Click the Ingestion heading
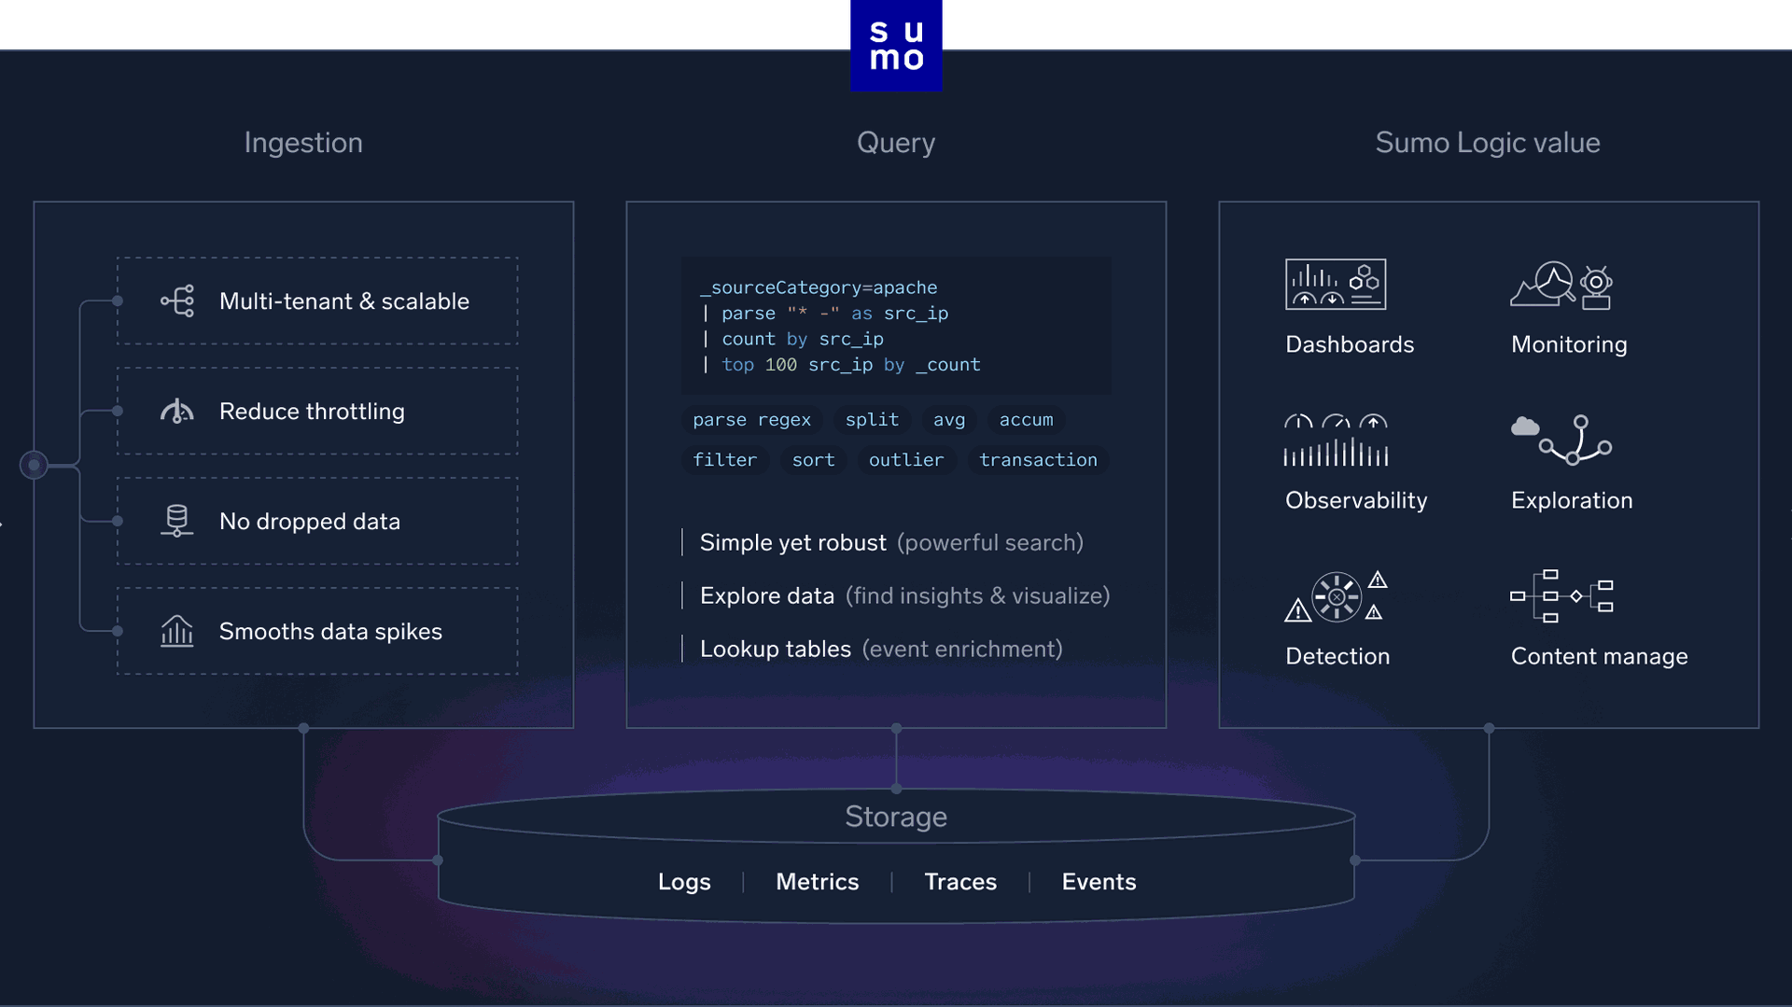 click(x=303, y=143)
